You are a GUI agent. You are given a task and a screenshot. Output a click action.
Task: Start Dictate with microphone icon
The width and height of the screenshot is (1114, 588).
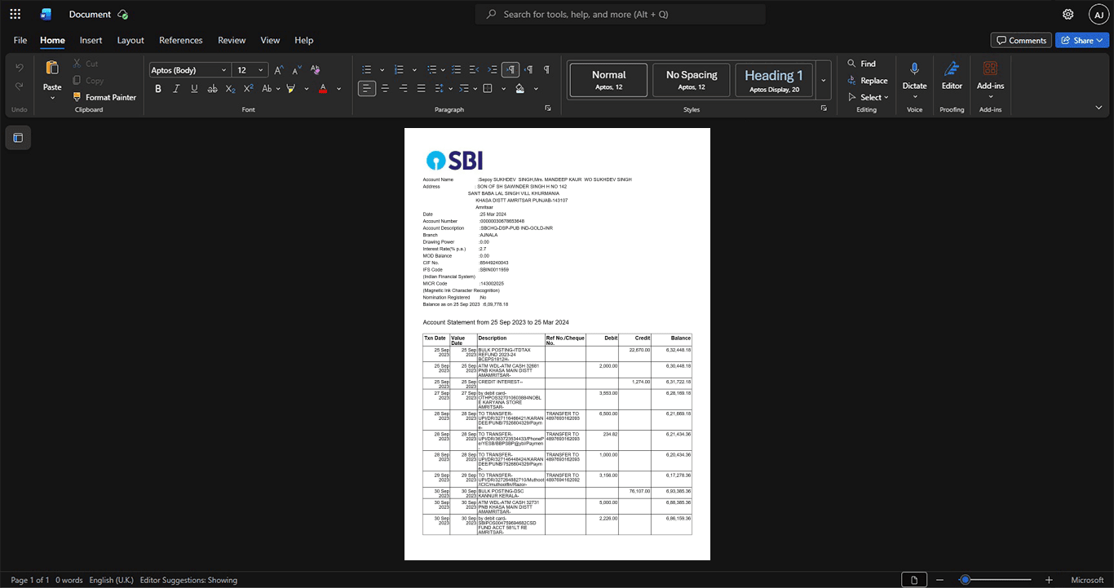coord(914,76)
